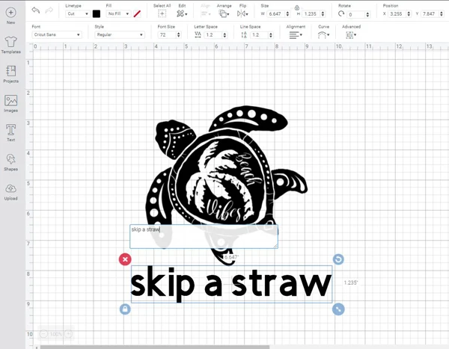Click the Undo arrow
Screen dimensions: 449x349
pos(36,10)
